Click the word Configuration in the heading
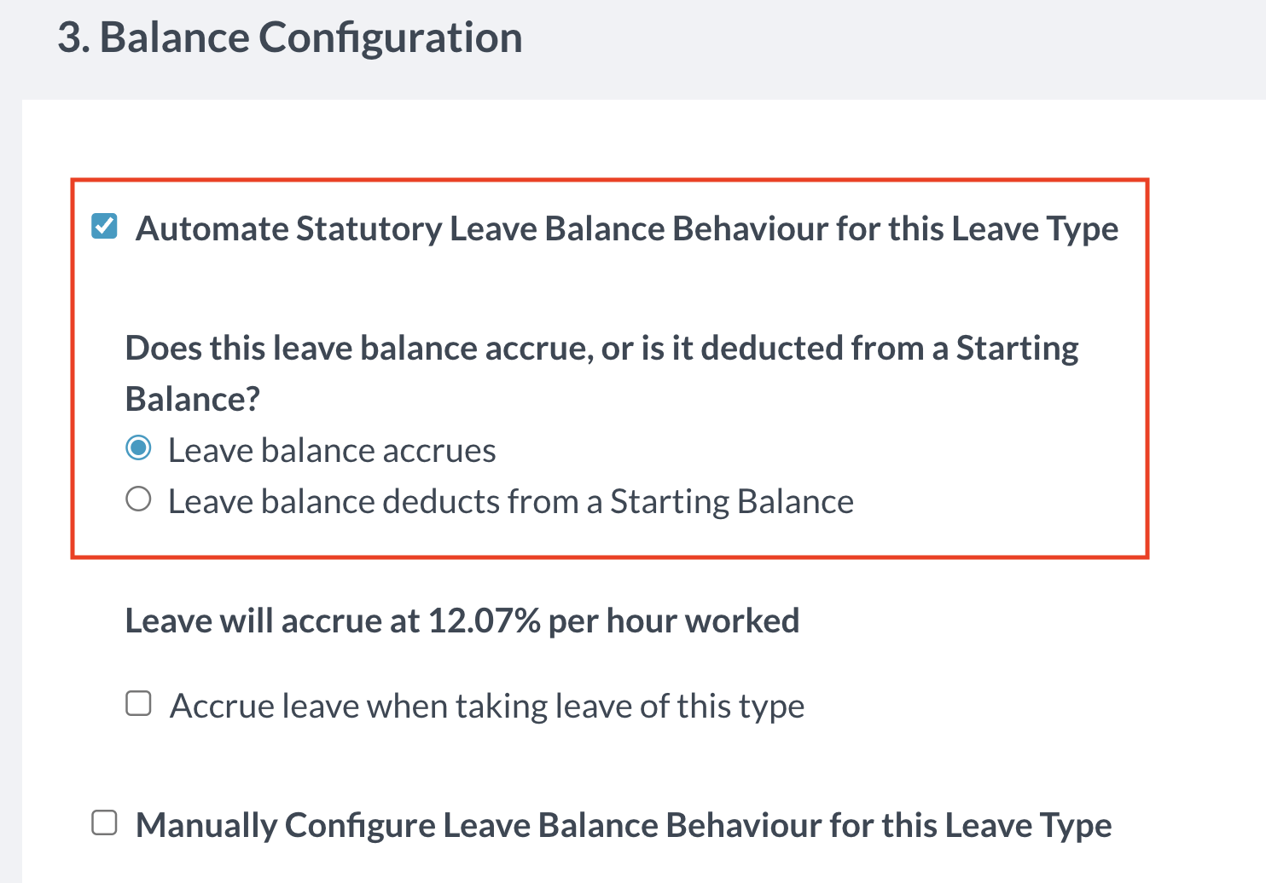The width and height of the screenshot is (1266, 883). (x=390, y=38)
